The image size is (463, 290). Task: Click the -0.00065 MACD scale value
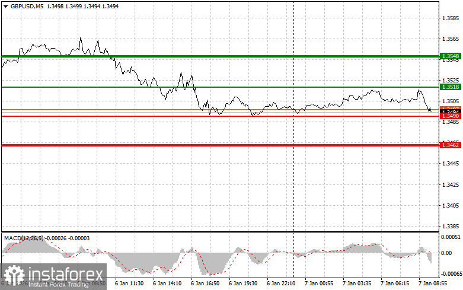click(x=451, y=274)
